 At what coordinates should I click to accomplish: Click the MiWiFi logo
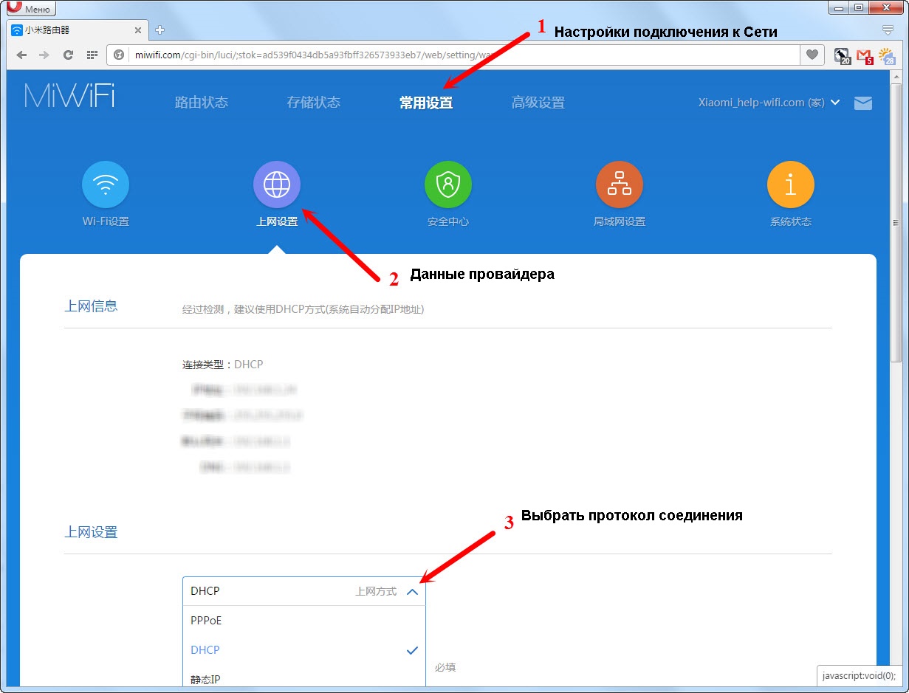coord(70,96)
